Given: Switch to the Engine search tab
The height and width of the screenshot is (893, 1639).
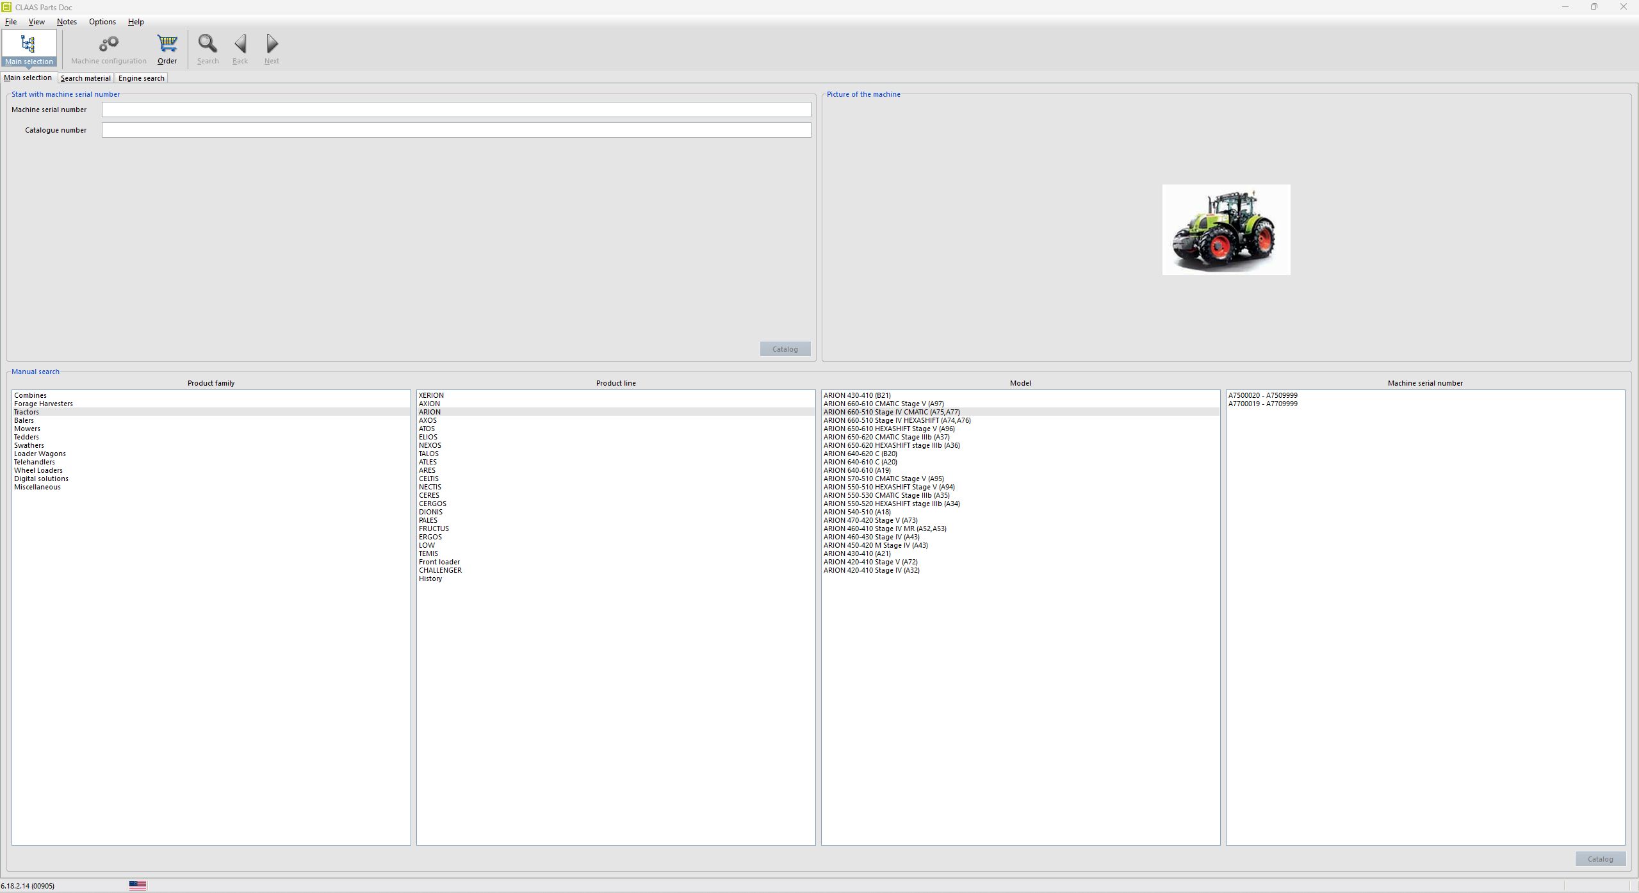Looking at the screenshot, I should coord(141,78).
